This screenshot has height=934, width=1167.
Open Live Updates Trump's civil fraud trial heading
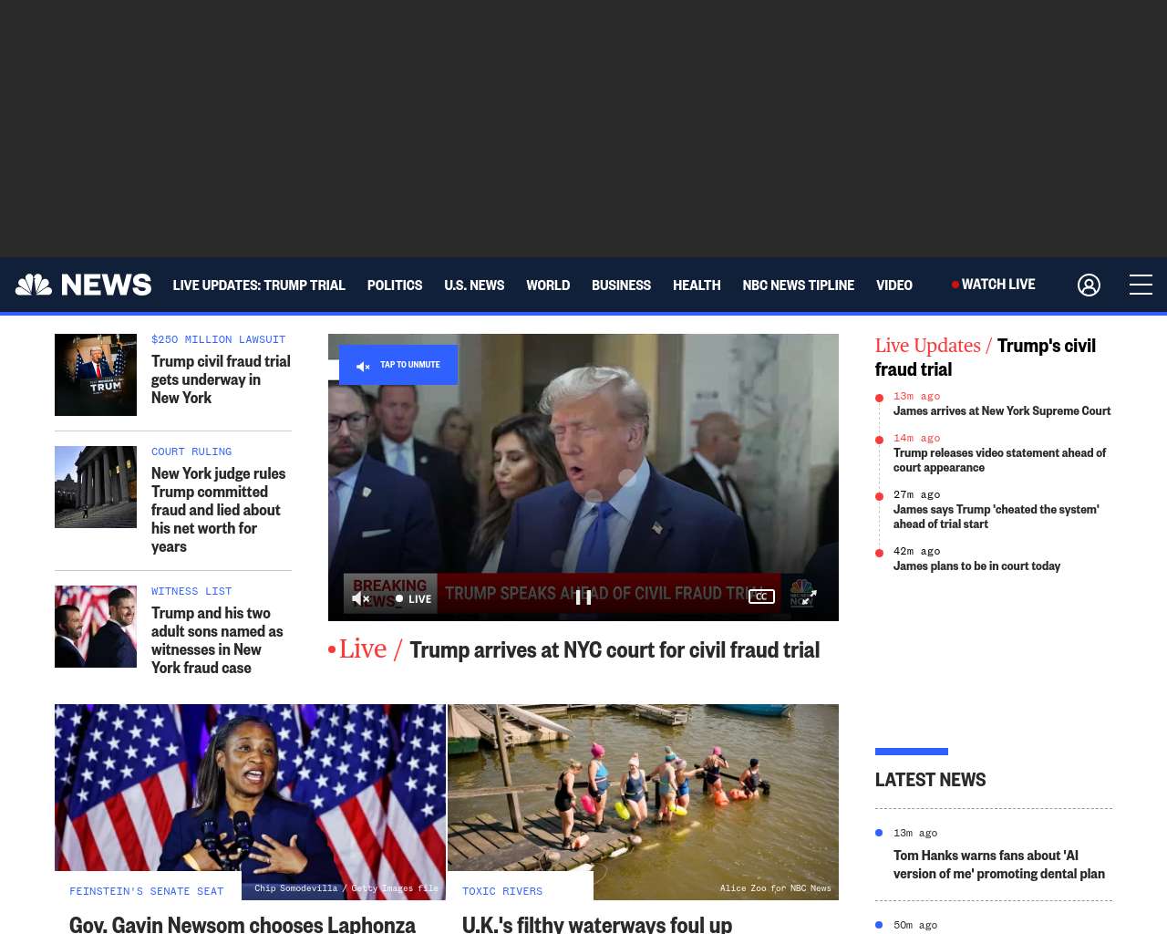point(986,358)
